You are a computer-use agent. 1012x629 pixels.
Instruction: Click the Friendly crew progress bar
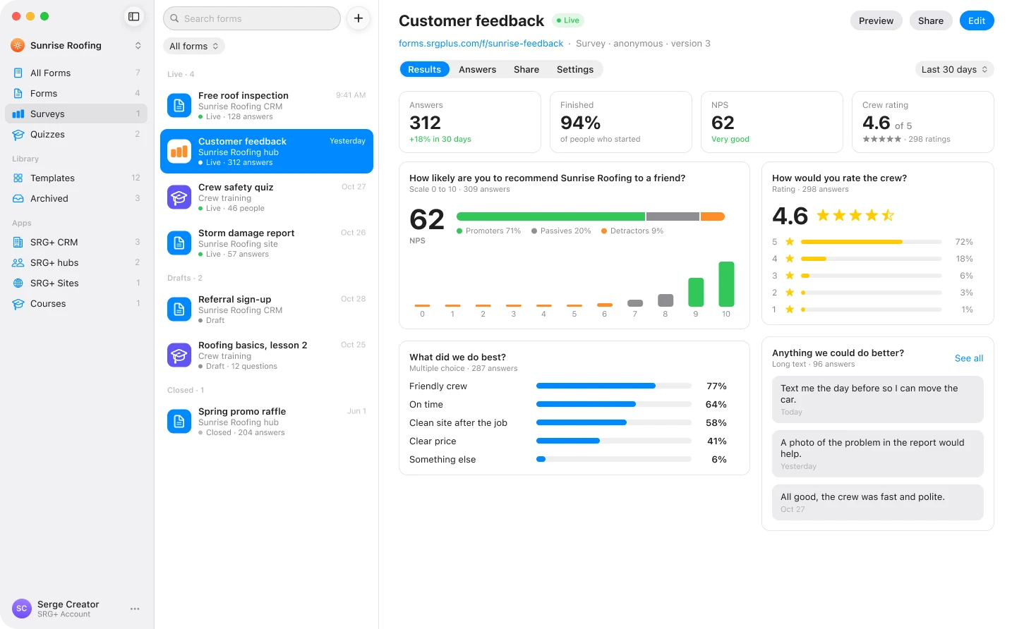click(x=614, y=386)
